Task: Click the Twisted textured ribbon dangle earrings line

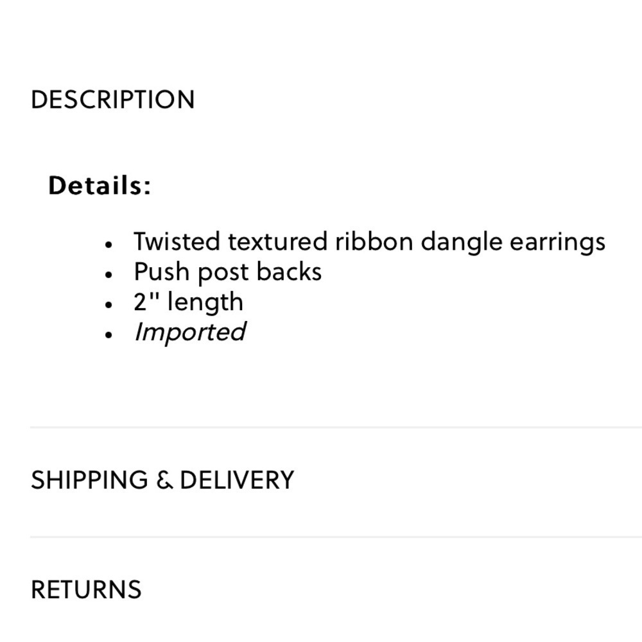Action: (x=369, y=243)
